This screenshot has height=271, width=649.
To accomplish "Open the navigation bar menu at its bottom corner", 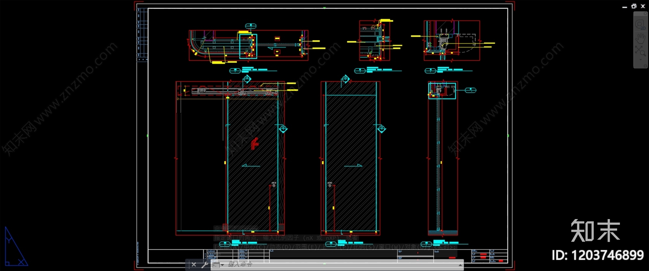I will coord(645,65).
